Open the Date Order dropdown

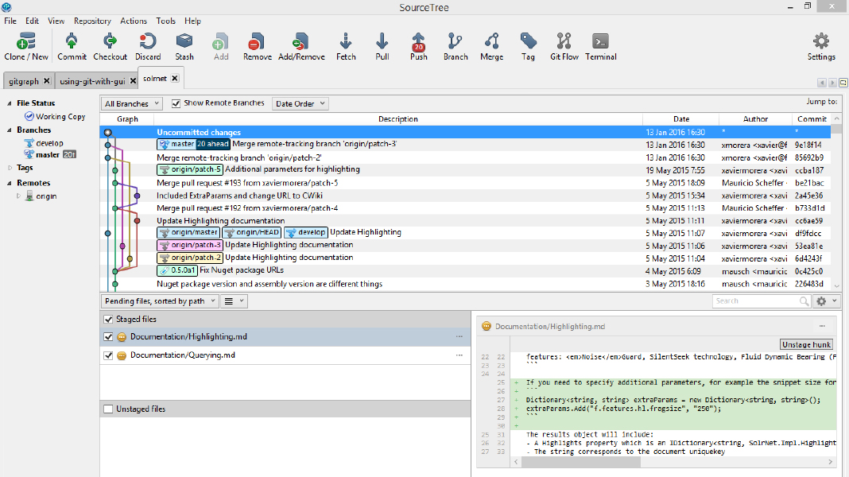coord(300,103)
